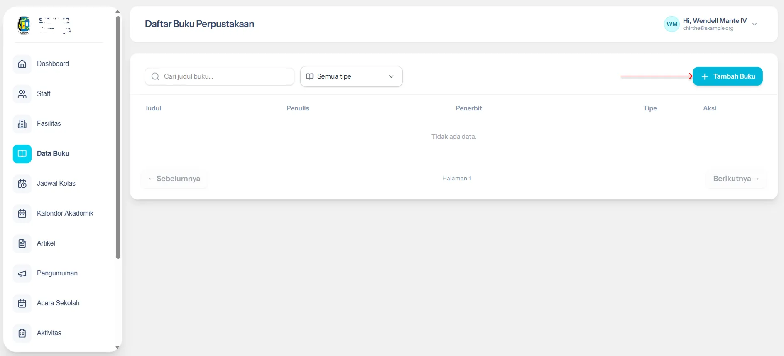Image resolution: width=784 pixels, height=356 pixels.
Task: Click the sidebar scroll up arrow
Action: click(118, 12)
